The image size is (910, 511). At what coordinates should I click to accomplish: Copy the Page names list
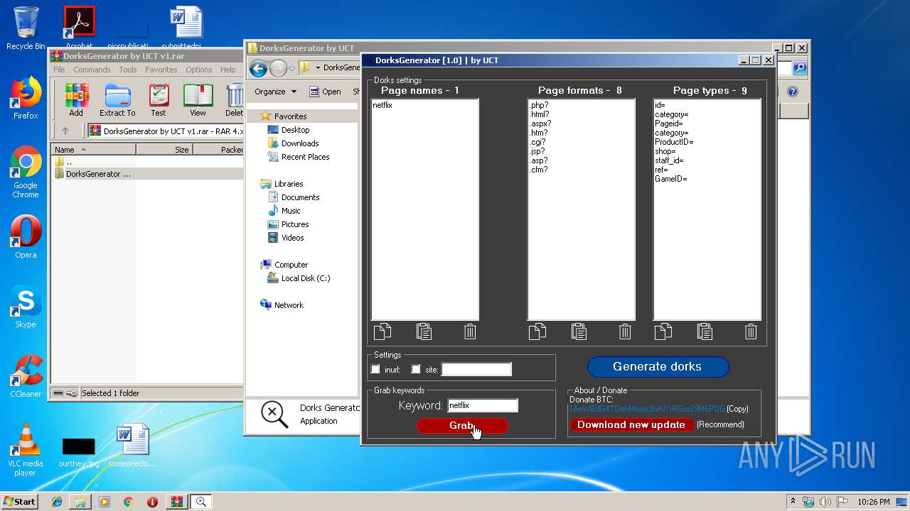(x=382, y=331)
